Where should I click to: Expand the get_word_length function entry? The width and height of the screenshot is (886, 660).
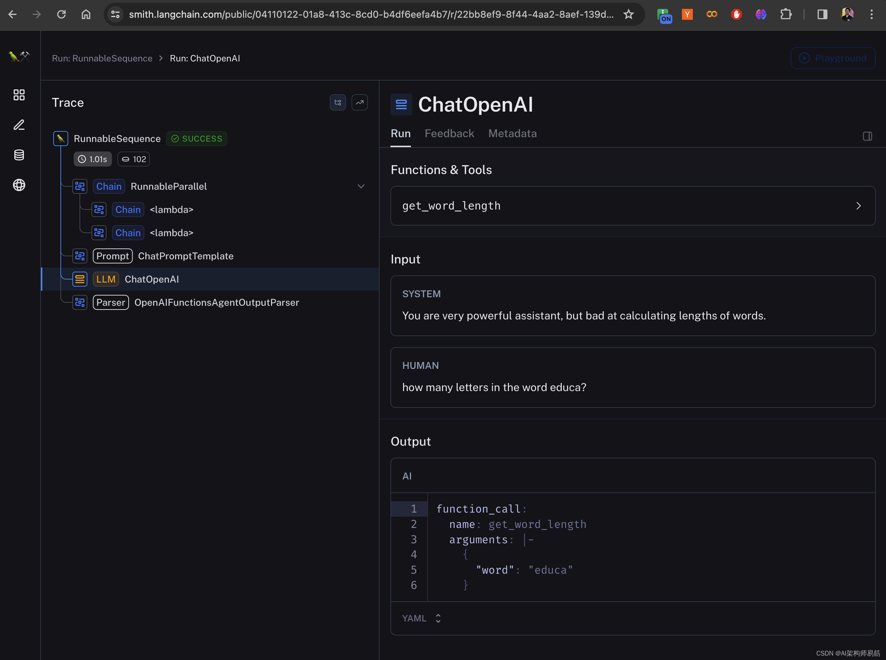click(x=633, y=206)
